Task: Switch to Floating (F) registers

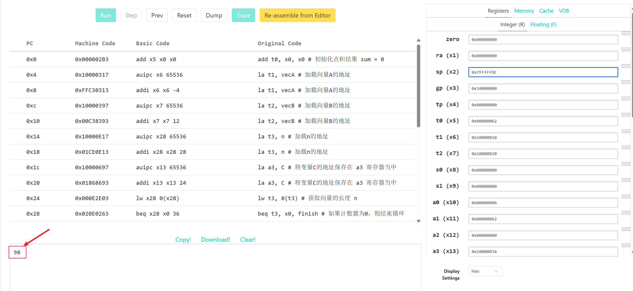Action: [x=543, y=25]
